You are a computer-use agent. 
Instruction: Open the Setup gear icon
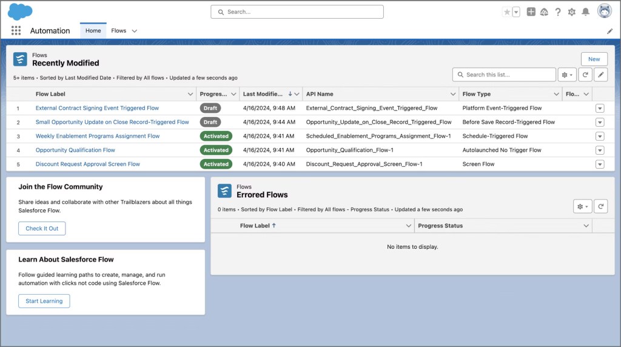tap(571, 12)
